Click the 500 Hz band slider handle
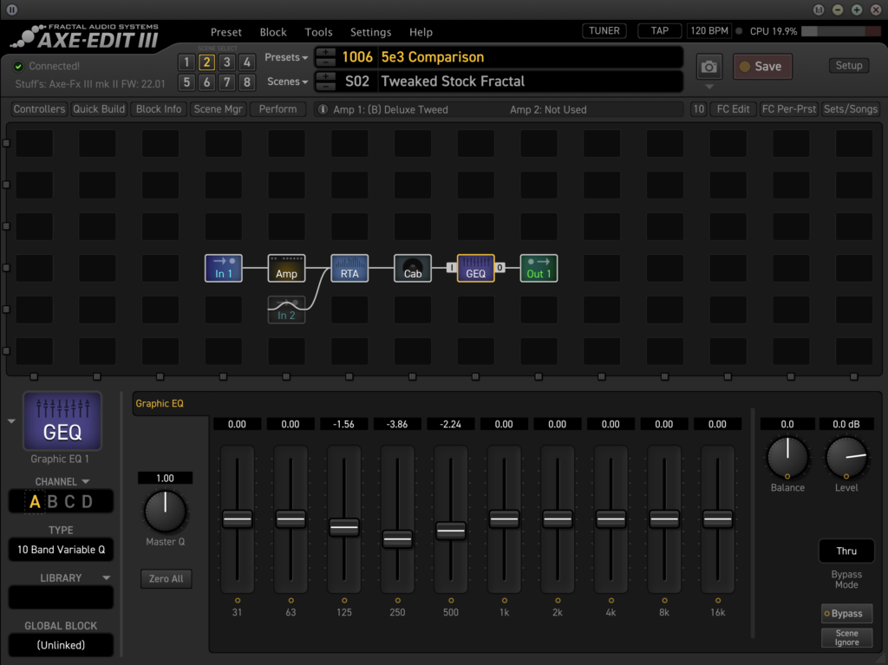Image resolution: width=888 pixels, height=665 pixels. (451, 531)
